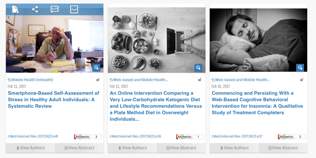316x158 pixels.
Task: Open the Altmetric badge with score 1
Action: (x=190, y=137)
